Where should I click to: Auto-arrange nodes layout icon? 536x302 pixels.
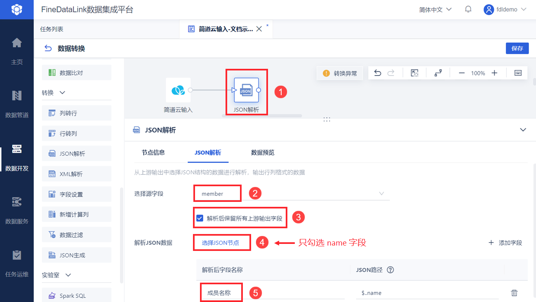click(x=438, y=73)
